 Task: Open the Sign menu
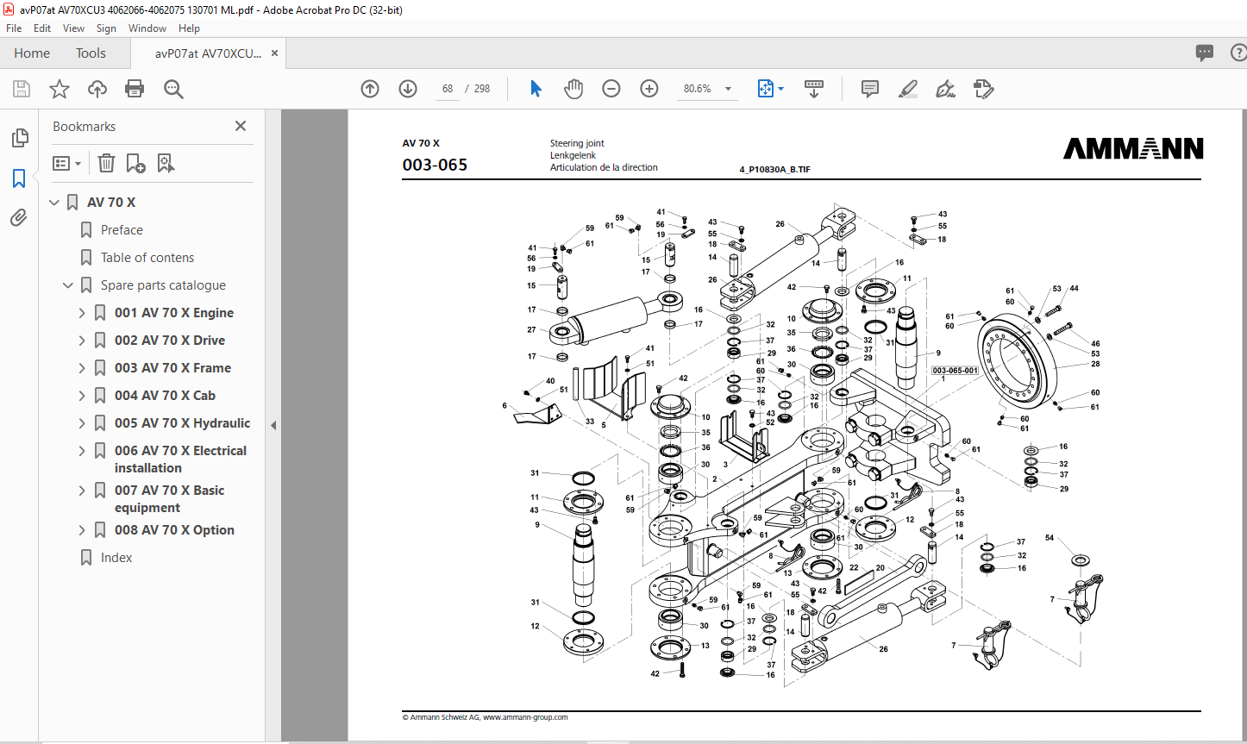click(106, 28)
